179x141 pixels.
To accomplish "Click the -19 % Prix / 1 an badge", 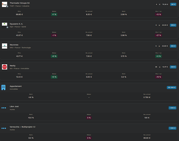I will tap(158, 77).
